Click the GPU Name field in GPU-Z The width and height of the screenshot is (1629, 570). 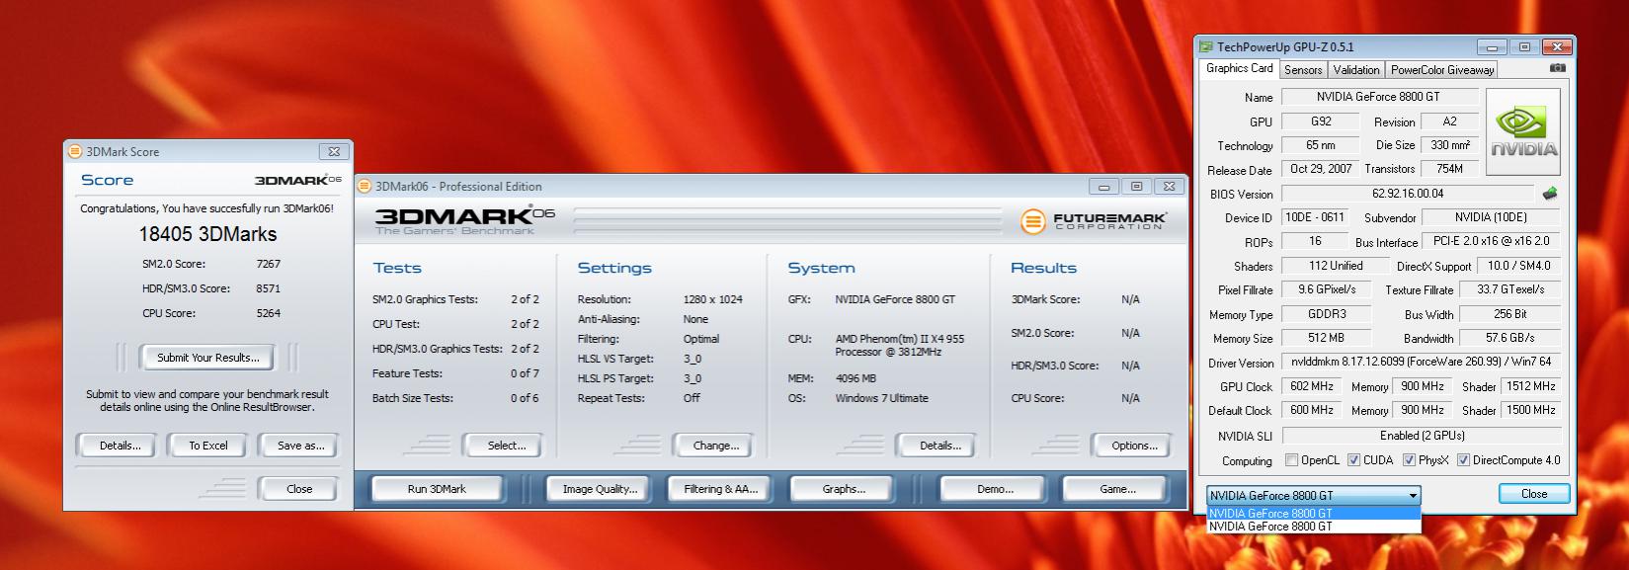point(1379,97)
